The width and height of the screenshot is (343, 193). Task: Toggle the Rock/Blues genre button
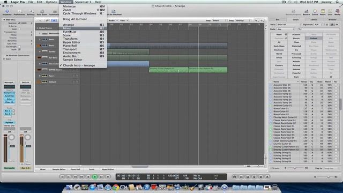279,46
